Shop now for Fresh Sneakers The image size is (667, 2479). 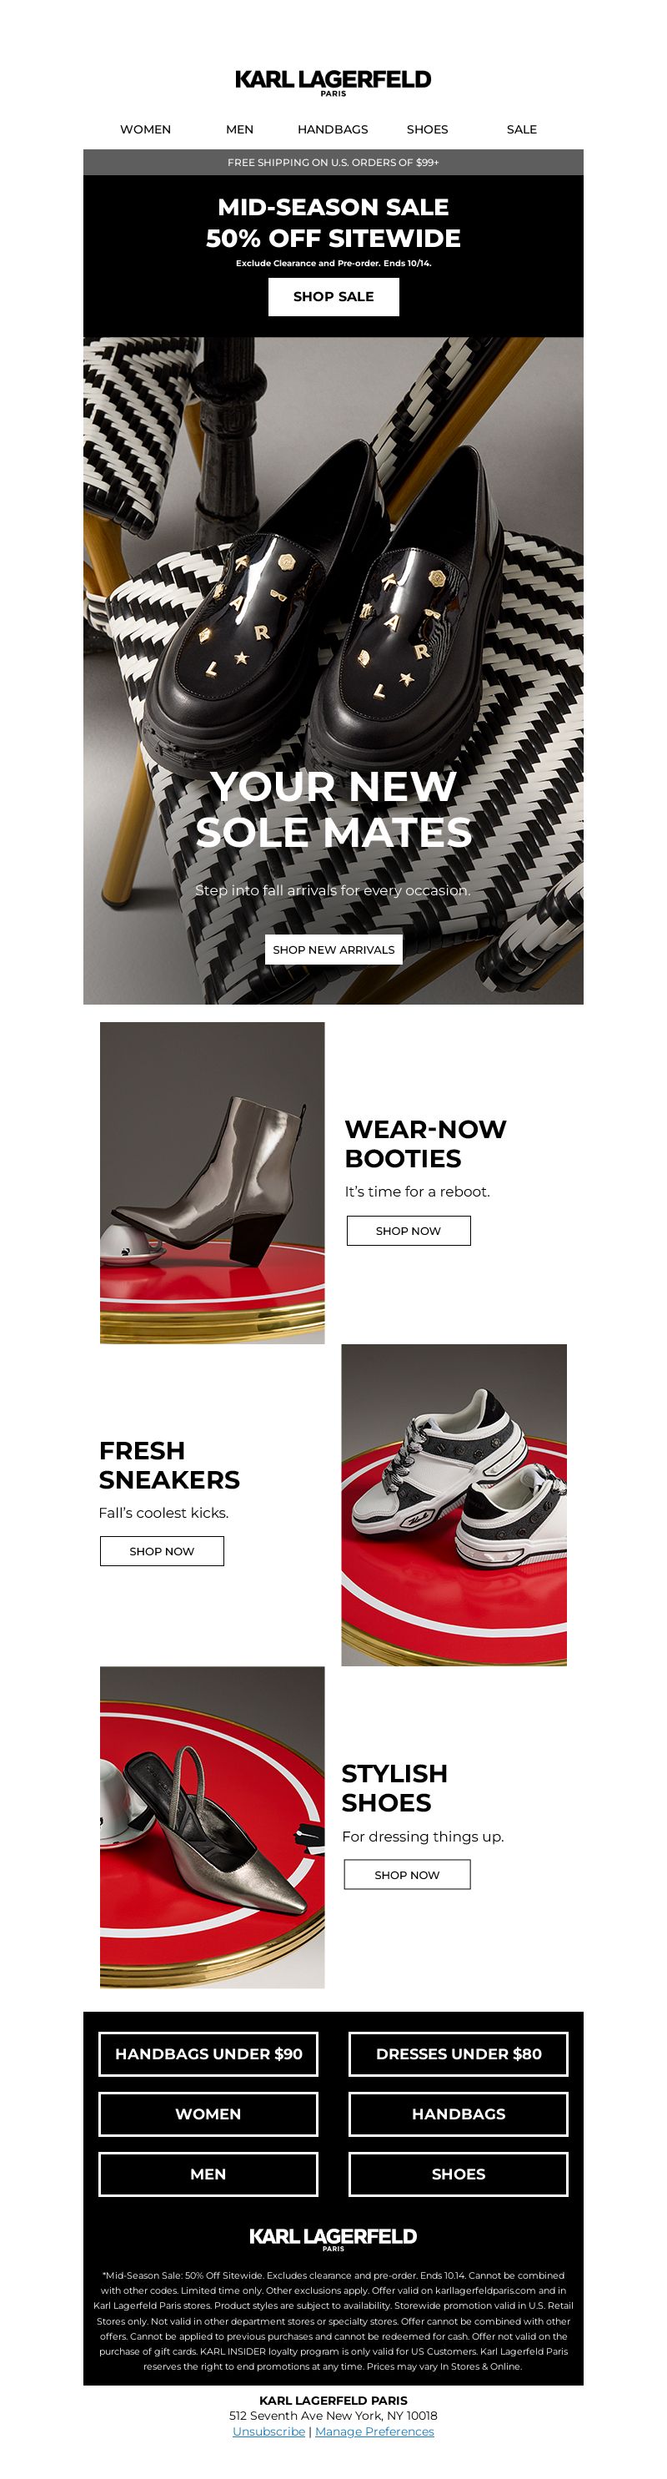pos(162,1550)
